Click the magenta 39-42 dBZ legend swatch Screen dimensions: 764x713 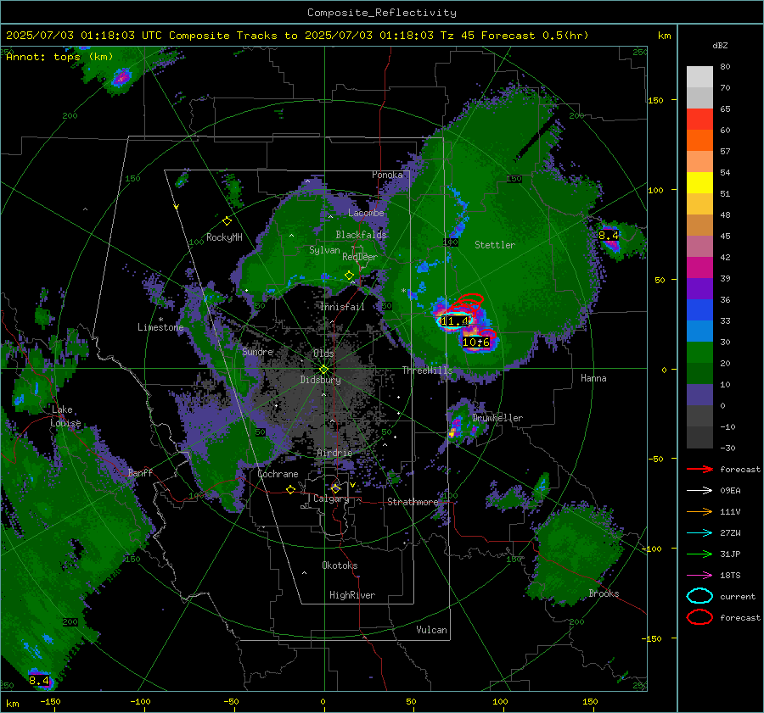coord(699,268)
